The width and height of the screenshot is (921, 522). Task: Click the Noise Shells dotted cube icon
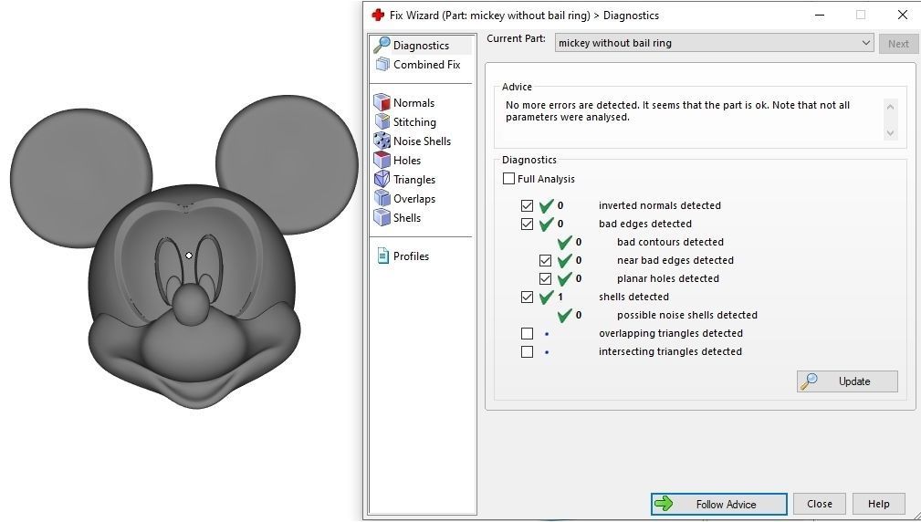(x=382, y=141)
